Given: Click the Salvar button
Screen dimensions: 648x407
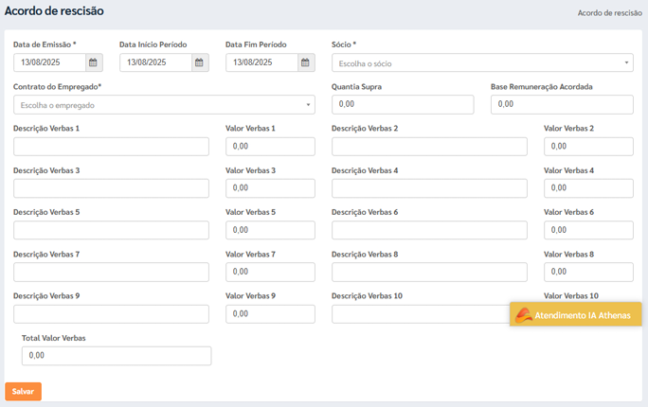Looking at the screenshot, I should click(23, 391).
